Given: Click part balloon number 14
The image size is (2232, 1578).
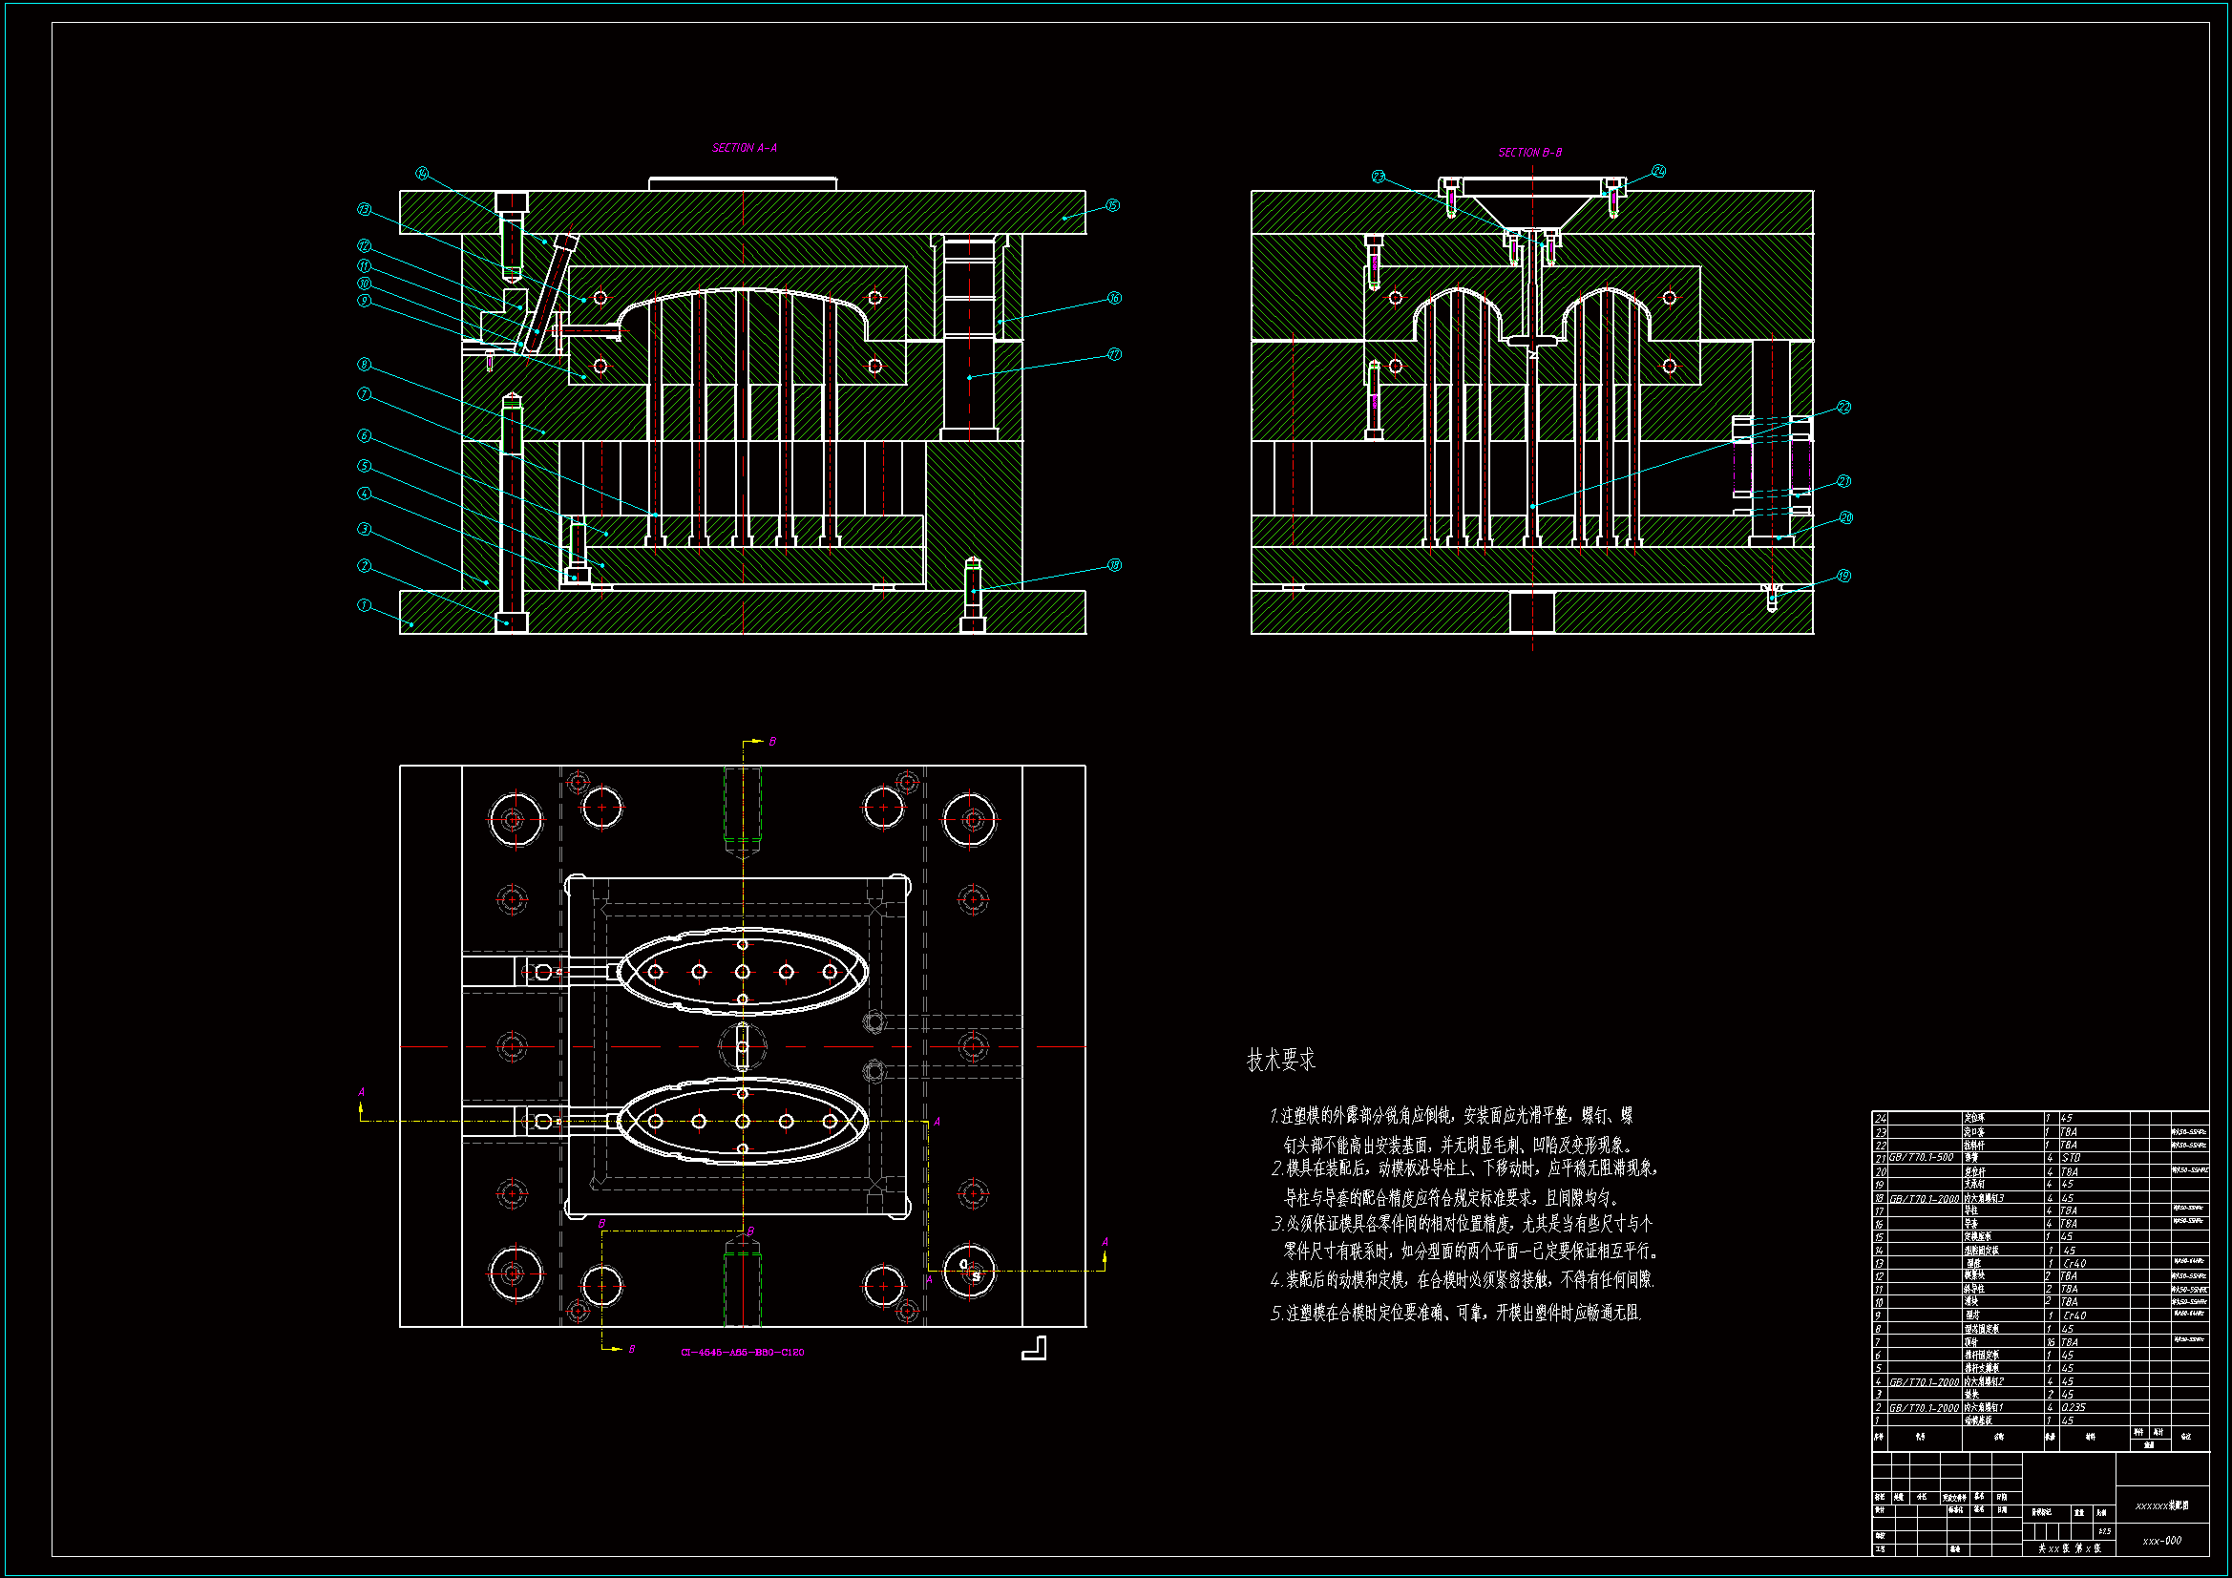Looking at the screenshot, I should coord(422,173).
